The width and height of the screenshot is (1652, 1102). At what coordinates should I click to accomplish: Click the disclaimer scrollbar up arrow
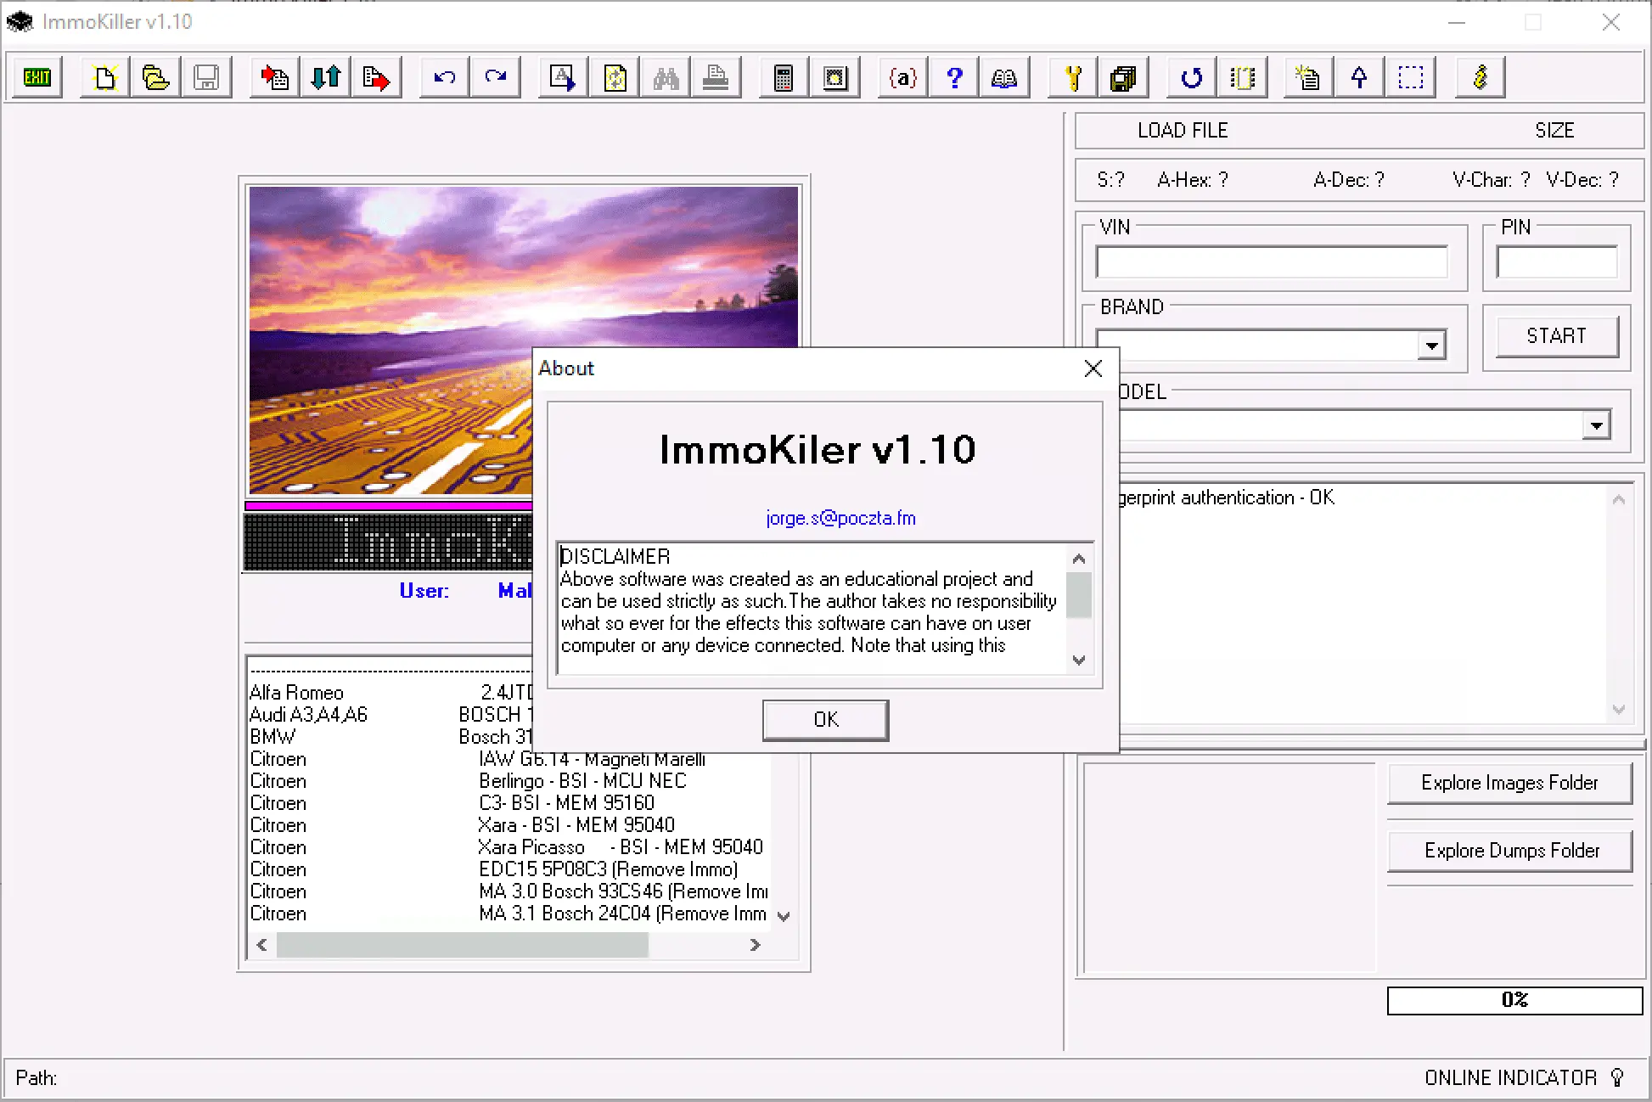click(x=1079, y=559)
